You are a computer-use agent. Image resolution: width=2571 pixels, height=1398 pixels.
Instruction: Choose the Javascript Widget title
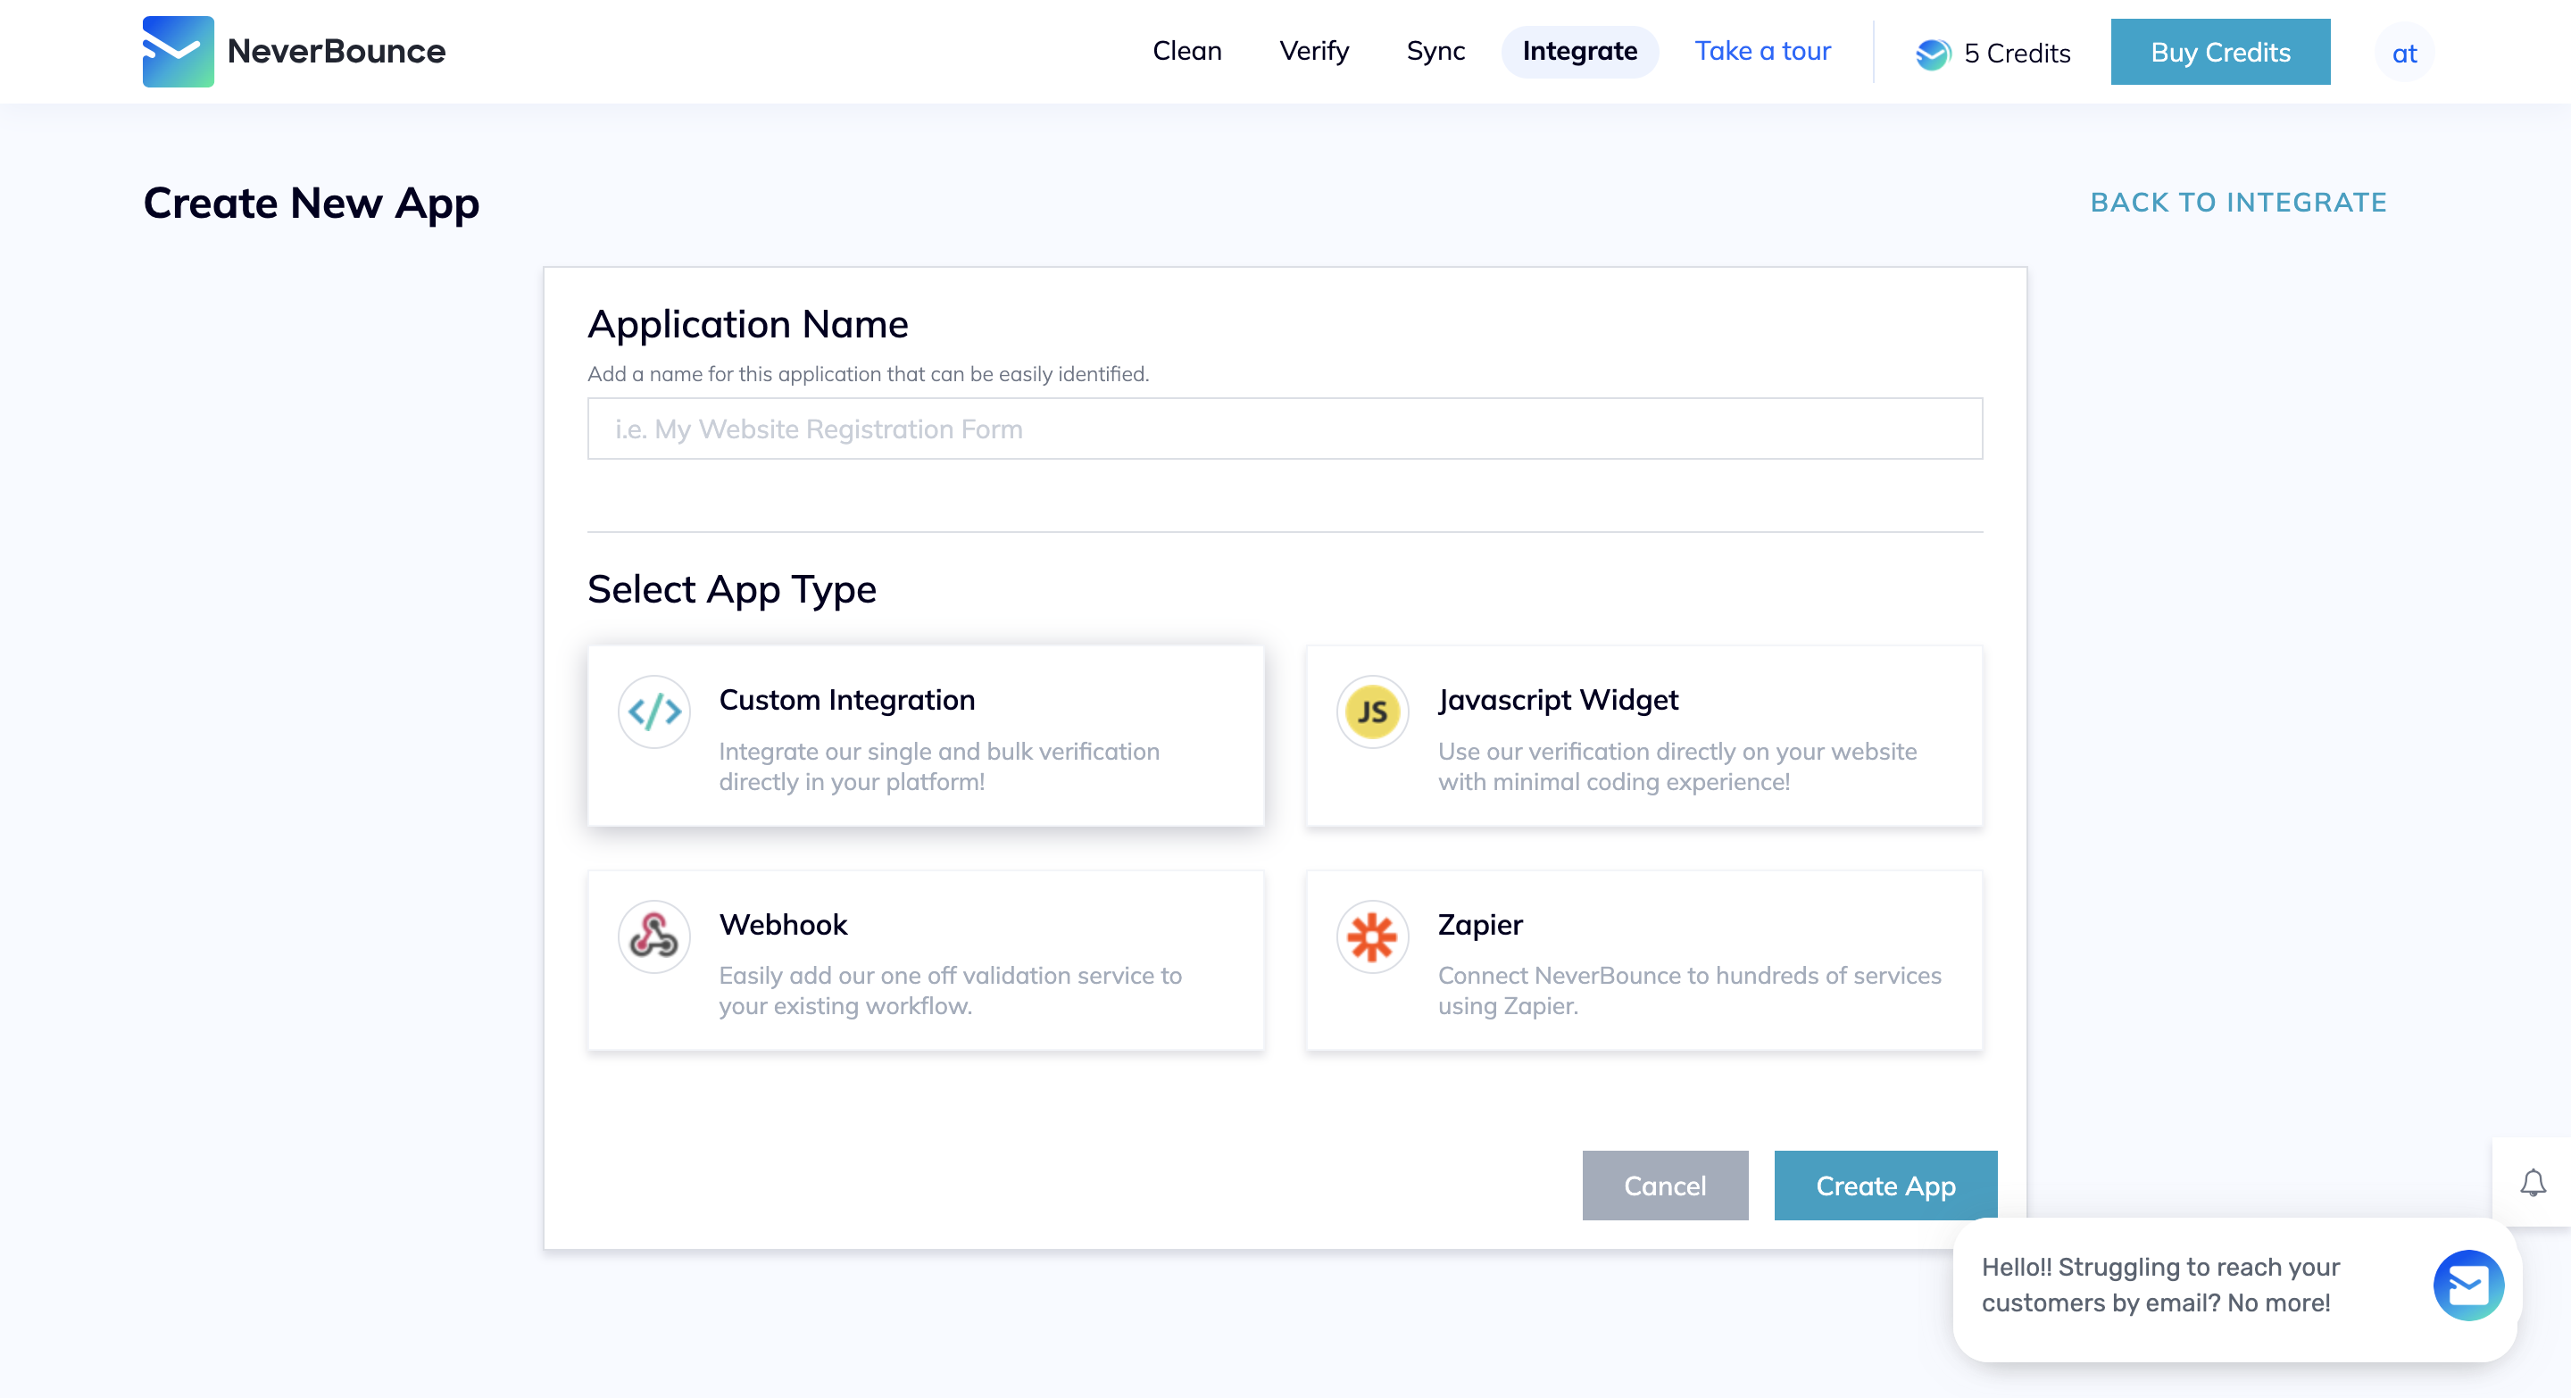tap(1557, 700)
